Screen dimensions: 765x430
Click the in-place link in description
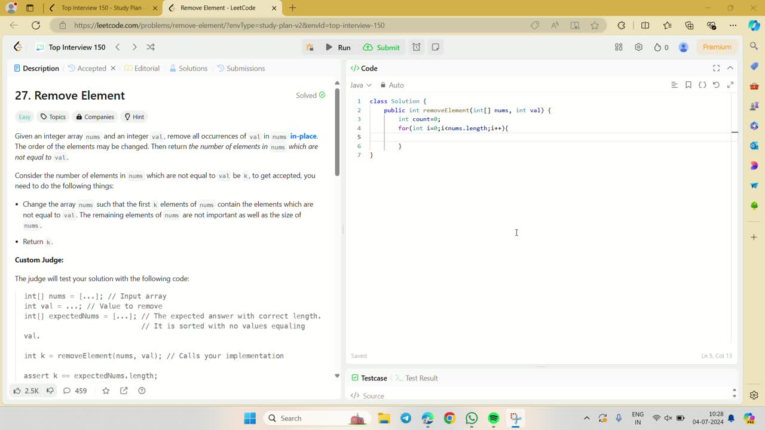(303, 136)
